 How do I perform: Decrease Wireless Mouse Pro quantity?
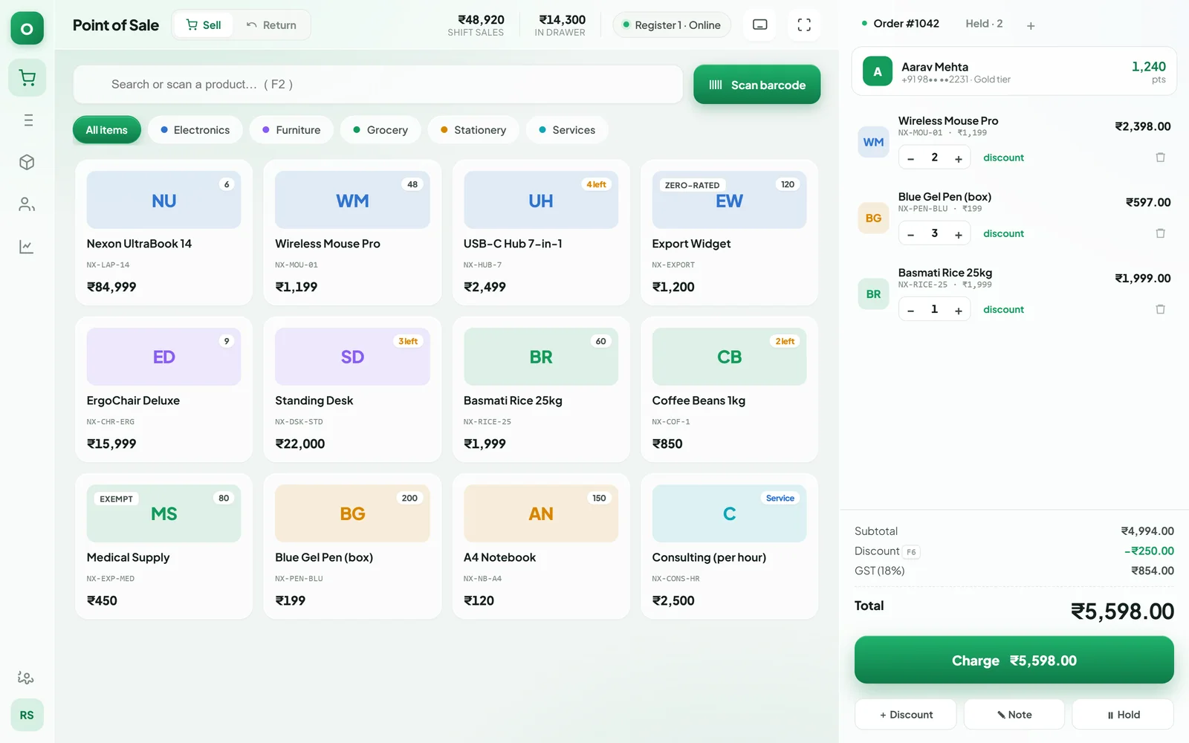(x=911, y=158)
